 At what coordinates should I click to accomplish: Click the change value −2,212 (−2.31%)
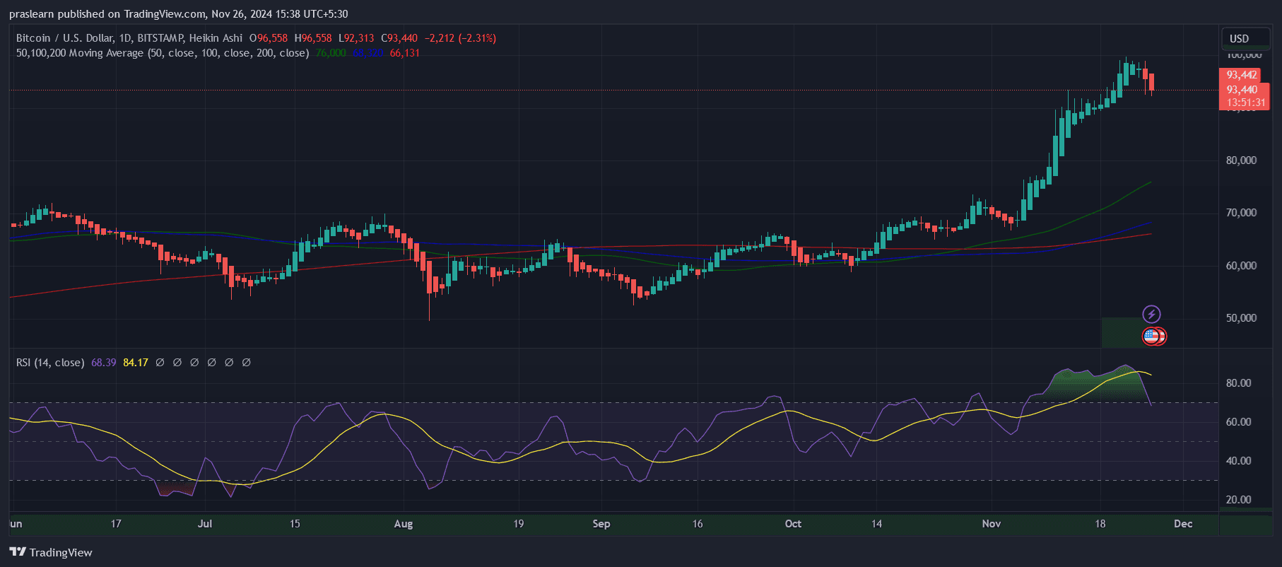coord(460,38)
